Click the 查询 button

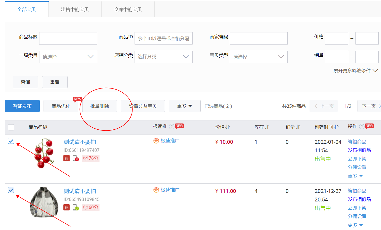pos(25,82)
